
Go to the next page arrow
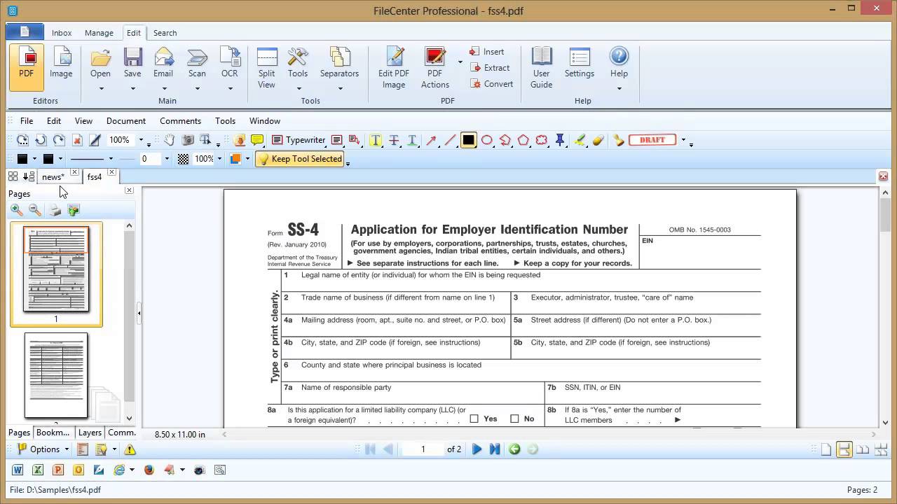click(477, 449)
